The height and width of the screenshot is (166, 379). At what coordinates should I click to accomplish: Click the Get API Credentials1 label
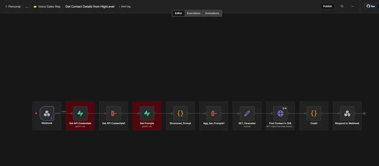[x=114, y=123]
